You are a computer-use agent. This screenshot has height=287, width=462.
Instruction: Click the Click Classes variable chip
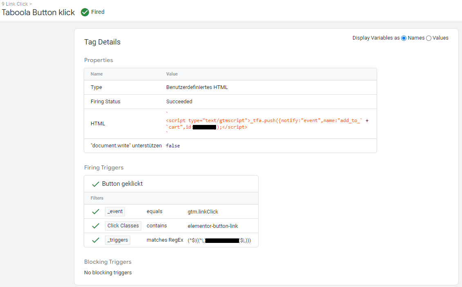point(123,226)
